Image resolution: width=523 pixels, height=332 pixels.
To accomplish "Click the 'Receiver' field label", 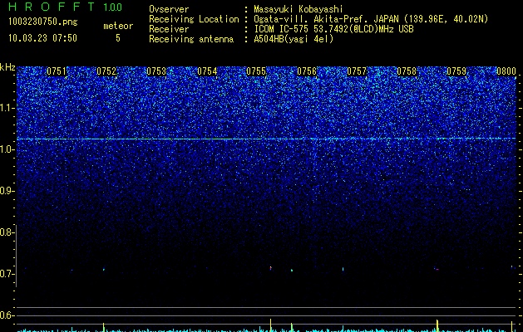I will pyautogui.click(x=169, y=29).
